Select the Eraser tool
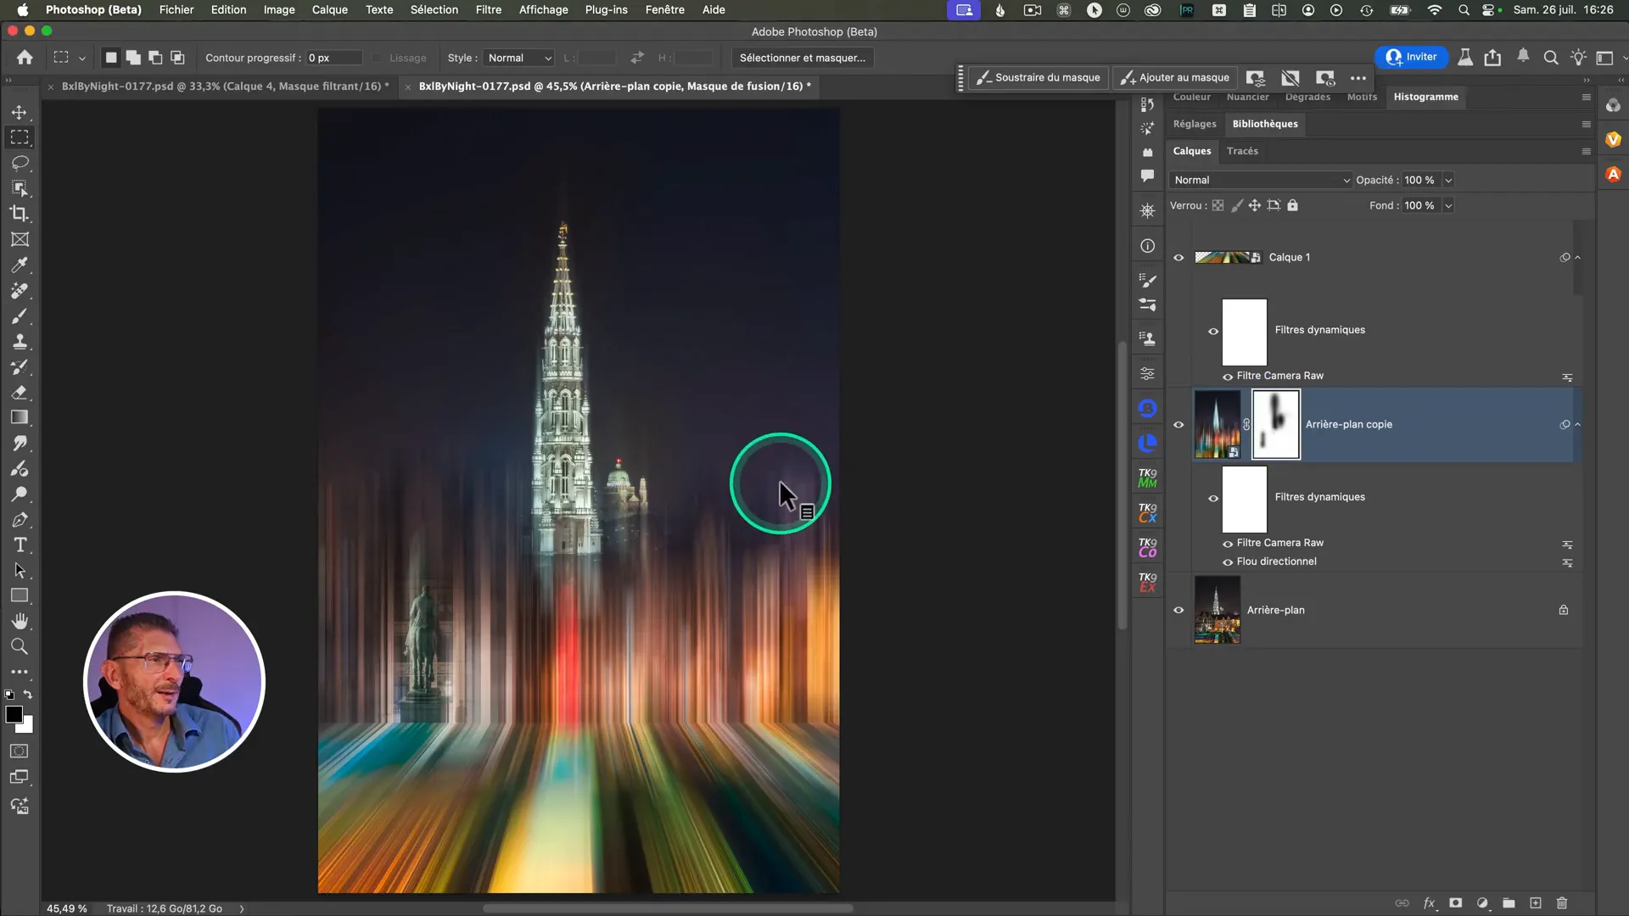 20,392
